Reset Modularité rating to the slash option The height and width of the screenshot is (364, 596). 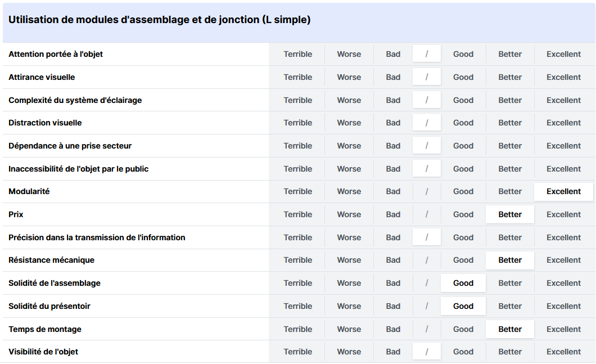pyautogui.click(x=426, y=191)
